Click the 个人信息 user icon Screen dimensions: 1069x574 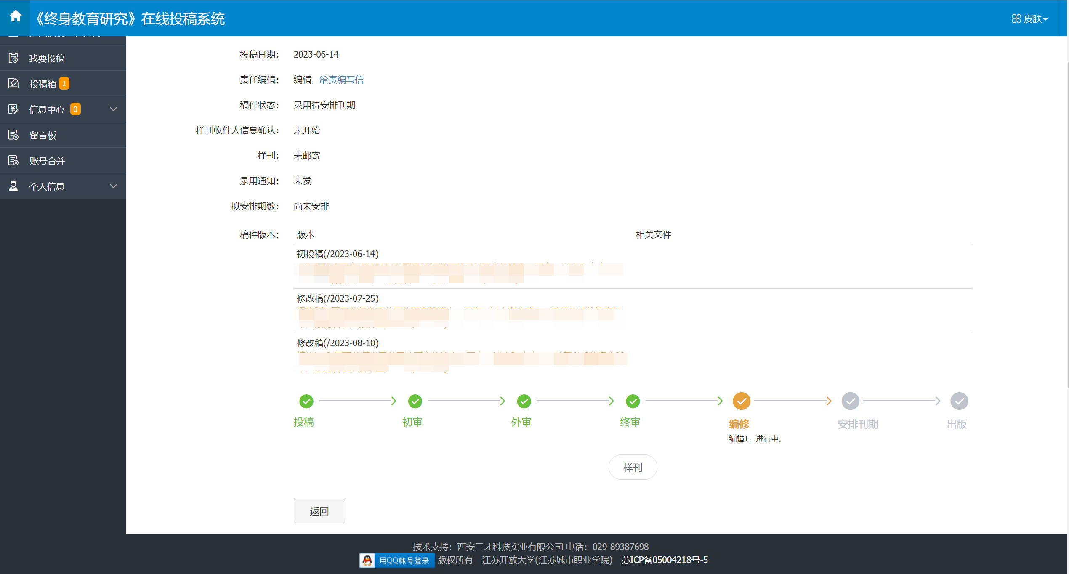(x=13, y=186)
